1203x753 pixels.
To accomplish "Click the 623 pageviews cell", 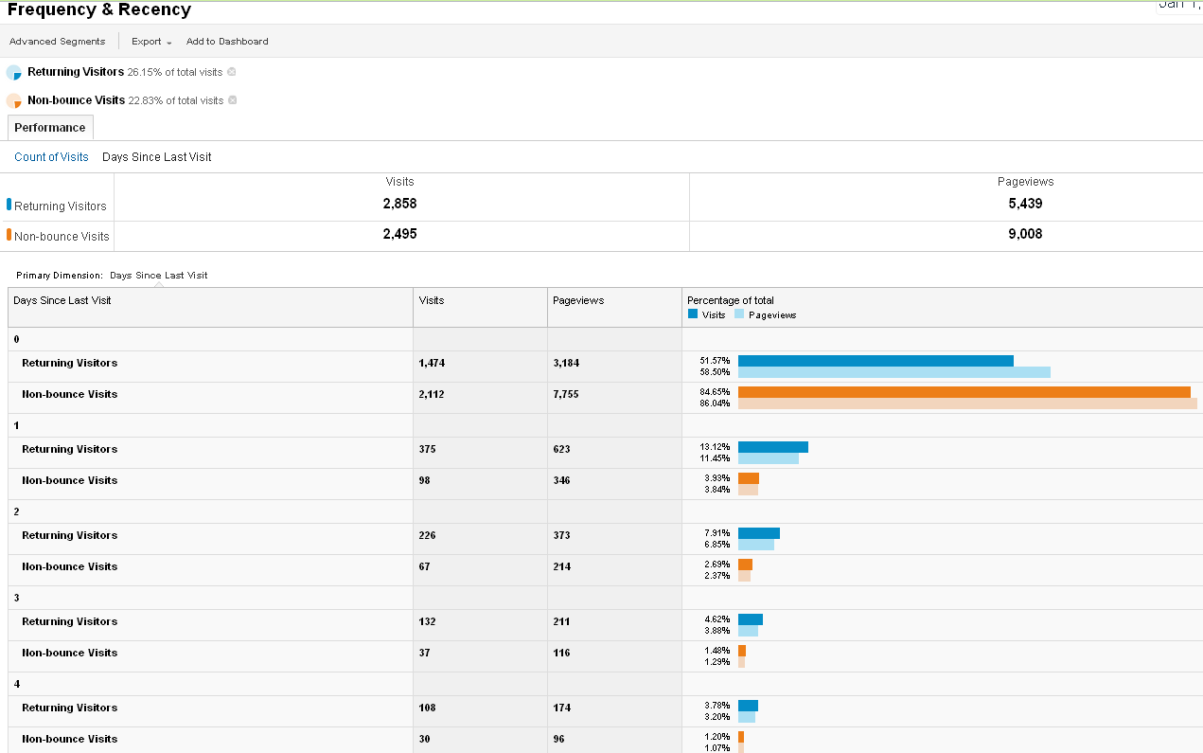I will (561, 449).
